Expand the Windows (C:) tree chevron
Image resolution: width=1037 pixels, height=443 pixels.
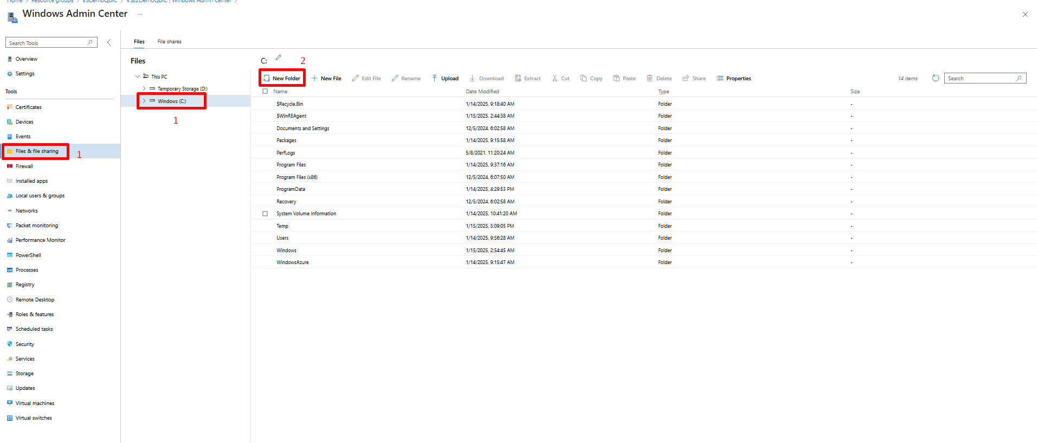(x=144, y=101)
